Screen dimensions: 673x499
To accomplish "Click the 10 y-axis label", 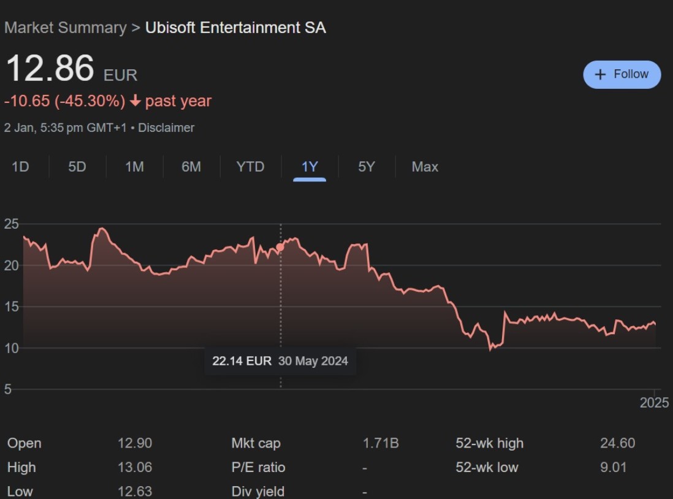I will [x=11, y=348].
